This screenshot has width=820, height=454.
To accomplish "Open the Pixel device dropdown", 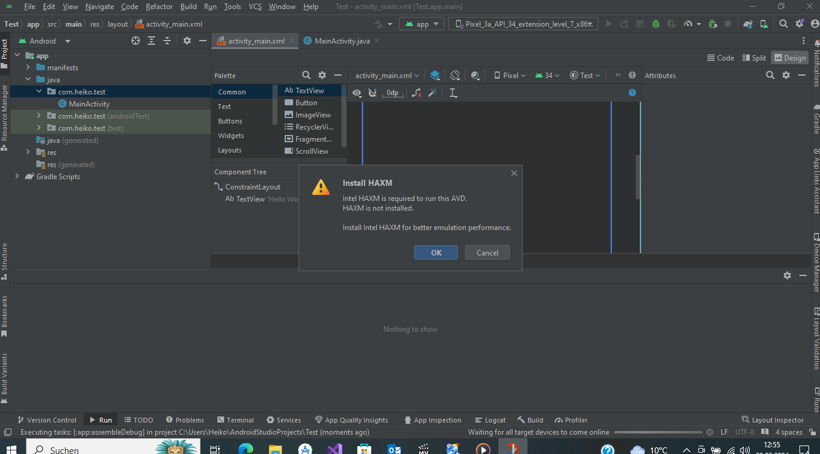I will click(510, 76).
